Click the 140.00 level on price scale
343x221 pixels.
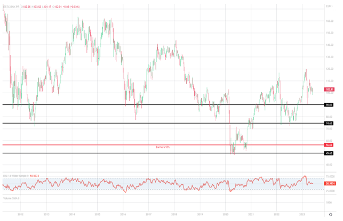pyautogui.click(x=329, y=45)
